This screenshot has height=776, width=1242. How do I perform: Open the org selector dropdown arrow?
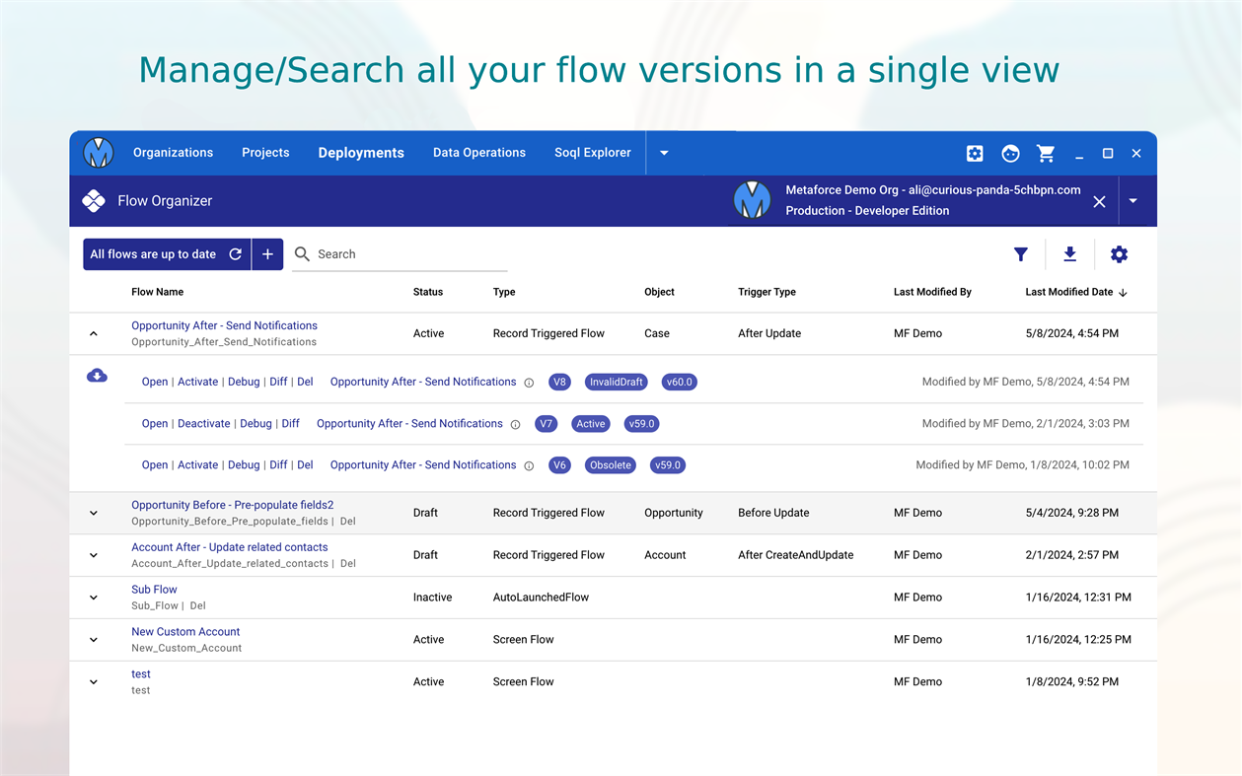click(x=1132, y=201)
